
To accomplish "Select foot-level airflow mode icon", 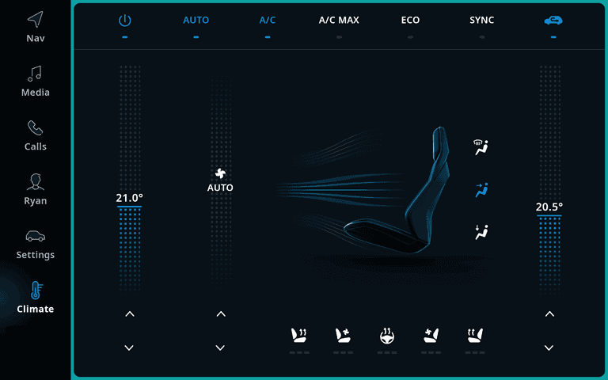I will click(481, 232).
